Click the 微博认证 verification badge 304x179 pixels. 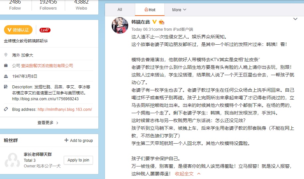[18, 30]
